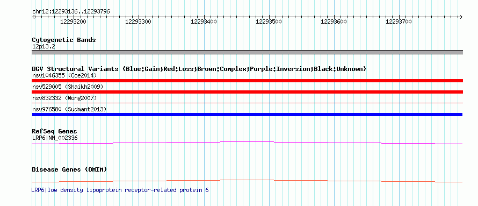478x206 pixels.
Task: Click the magenta LRP6 RefSeq gene track line
Action: 247,143
